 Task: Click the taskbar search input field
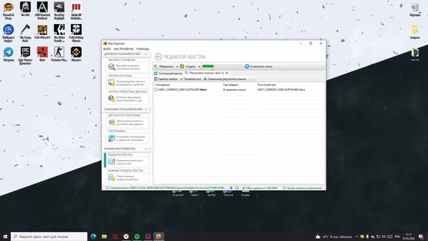[49, 236]
